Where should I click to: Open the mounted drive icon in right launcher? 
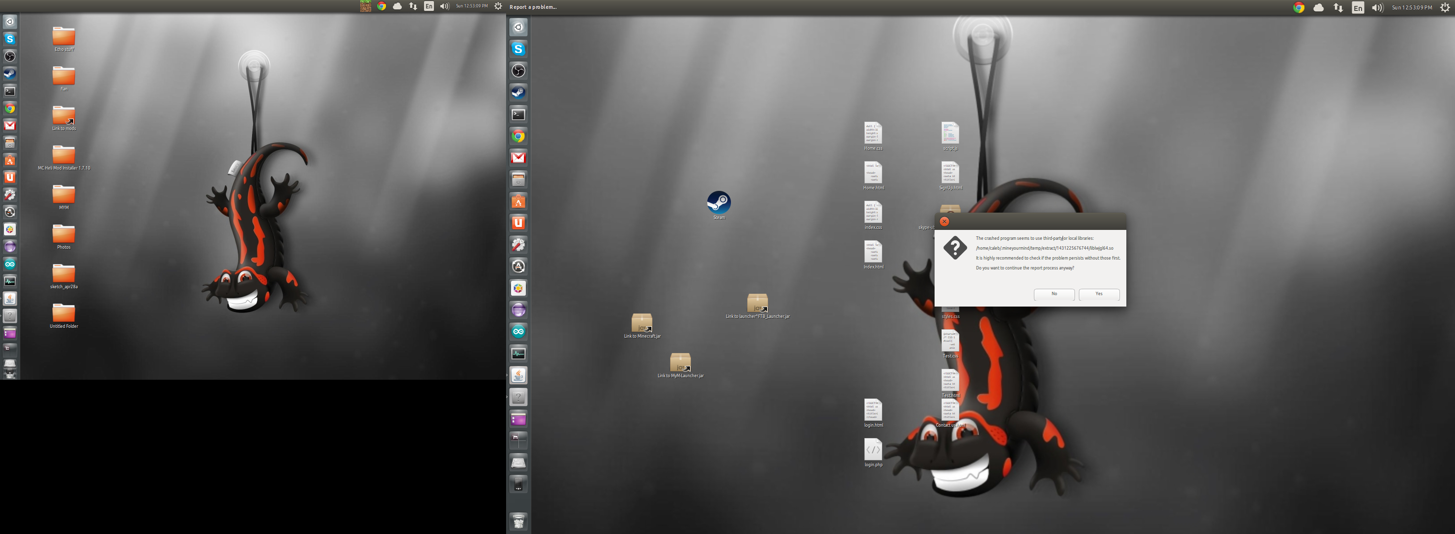[x=518, y=463]
